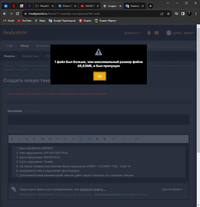Screen dimensions: 200x207
Task: Open the Яндекс Маркет bookmark
Action: point(106,21)
